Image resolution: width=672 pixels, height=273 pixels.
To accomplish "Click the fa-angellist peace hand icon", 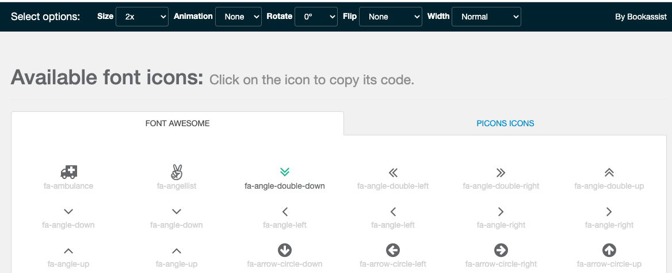I will [177, 172].
